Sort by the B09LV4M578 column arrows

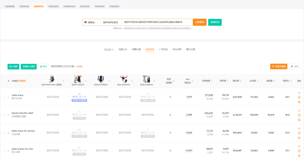(155, 81)
